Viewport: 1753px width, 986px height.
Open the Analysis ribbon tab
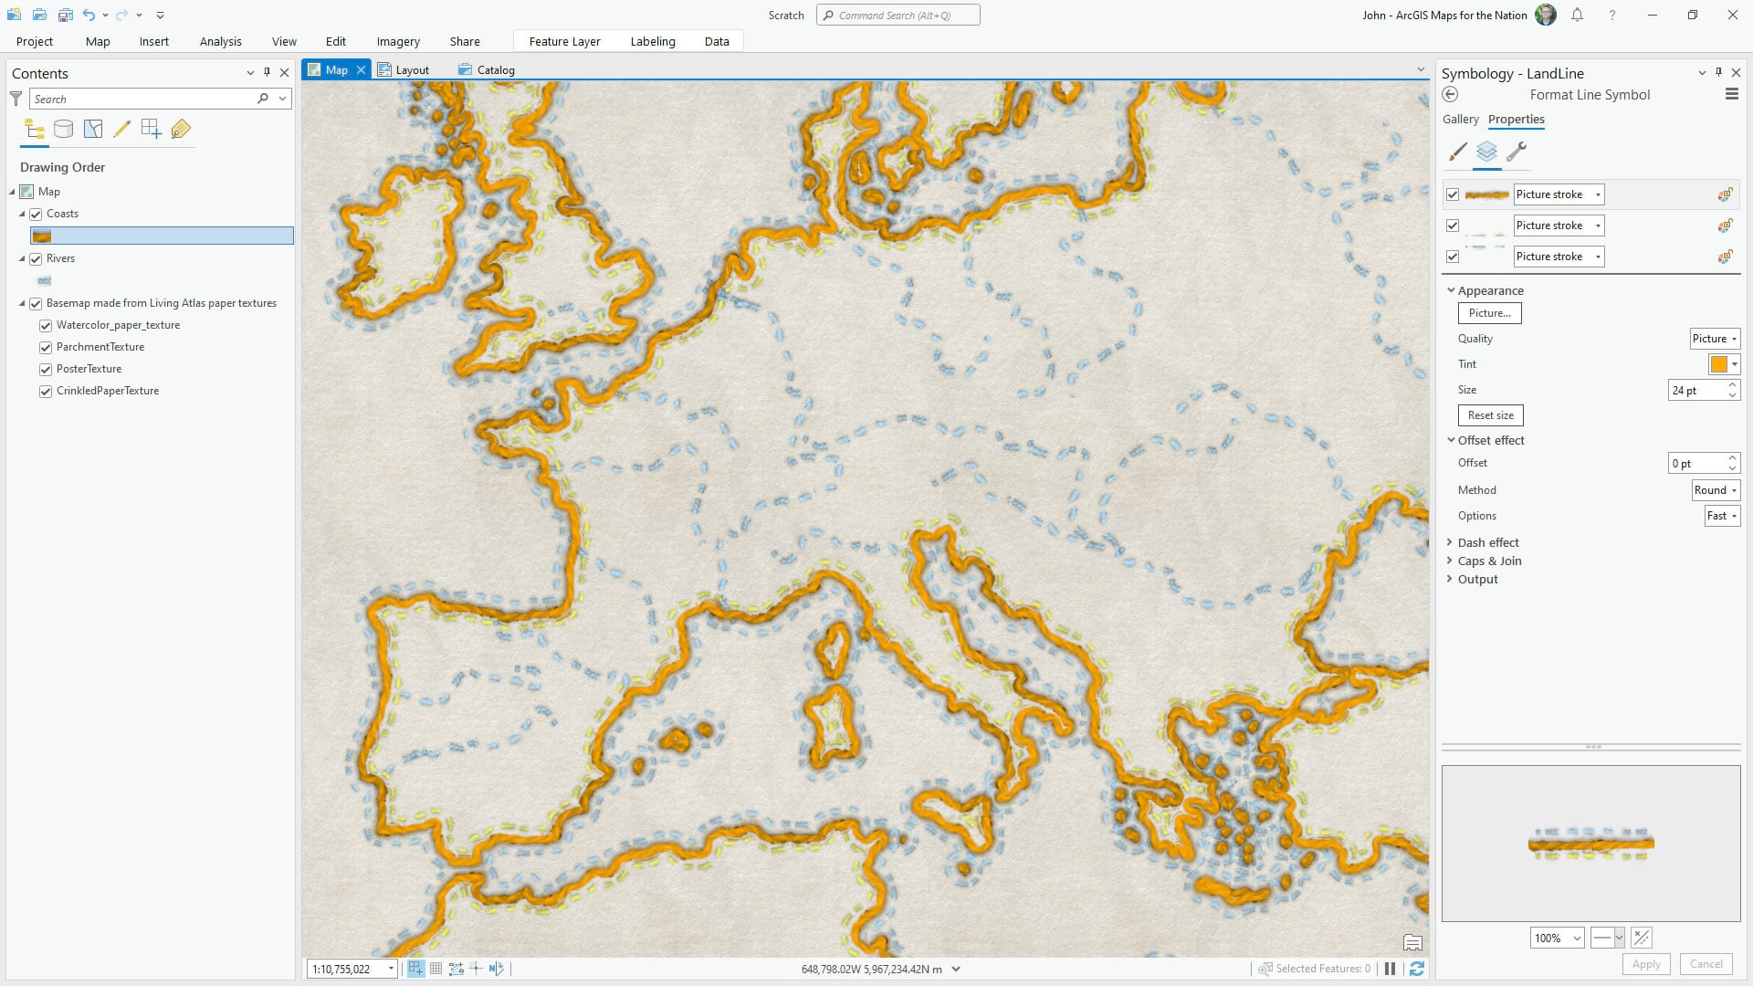220,42
